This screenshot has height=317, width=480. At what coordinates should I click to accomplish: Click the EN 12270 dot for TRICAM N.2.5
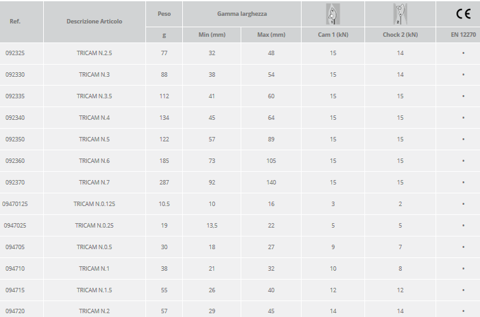click(x=463, y=53)
